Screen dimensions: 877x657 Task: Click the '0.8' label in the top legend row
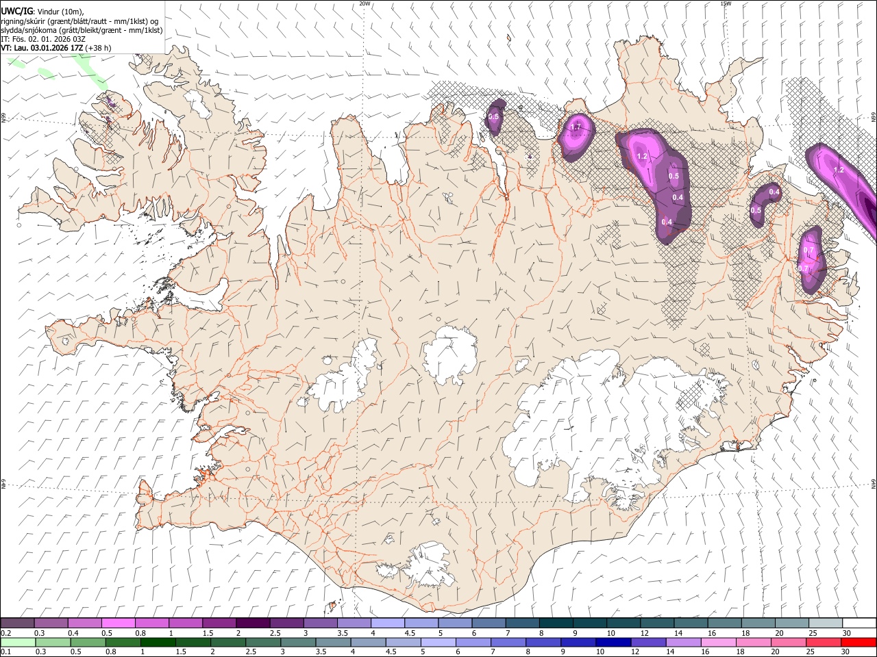click(140, 633)
